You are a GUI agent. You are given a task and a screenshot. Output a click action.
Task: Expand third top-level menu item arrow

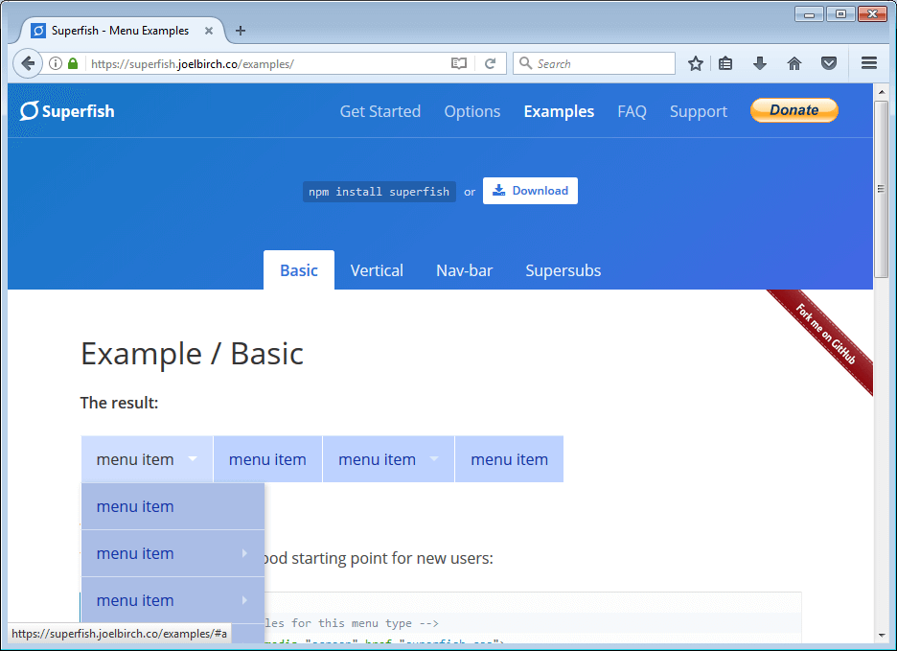434,459
